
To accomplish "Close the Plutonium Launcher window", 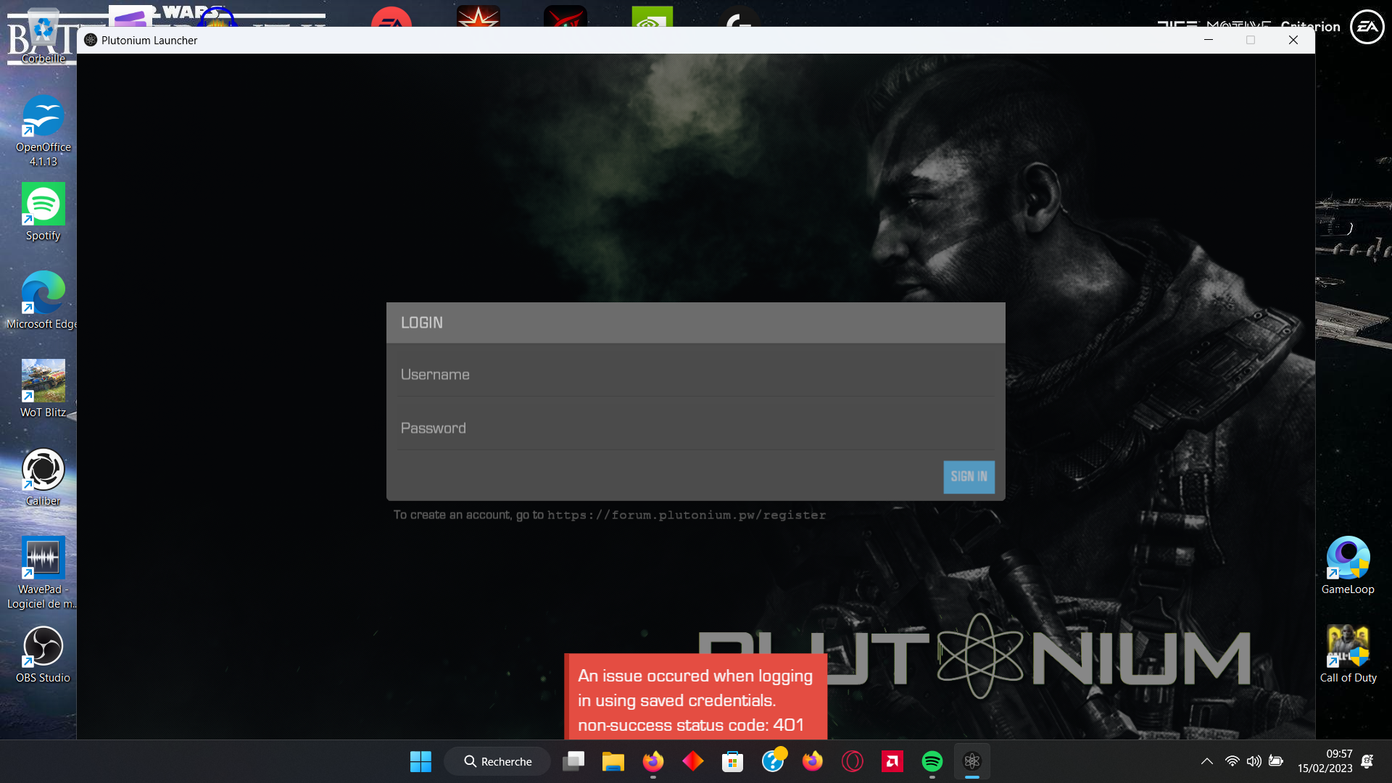I will coord(1293,40).
